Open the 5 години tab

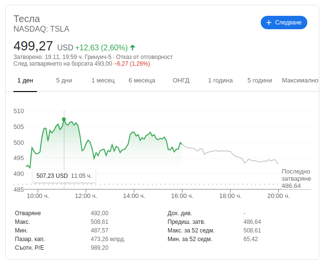(x=260, y=81)
